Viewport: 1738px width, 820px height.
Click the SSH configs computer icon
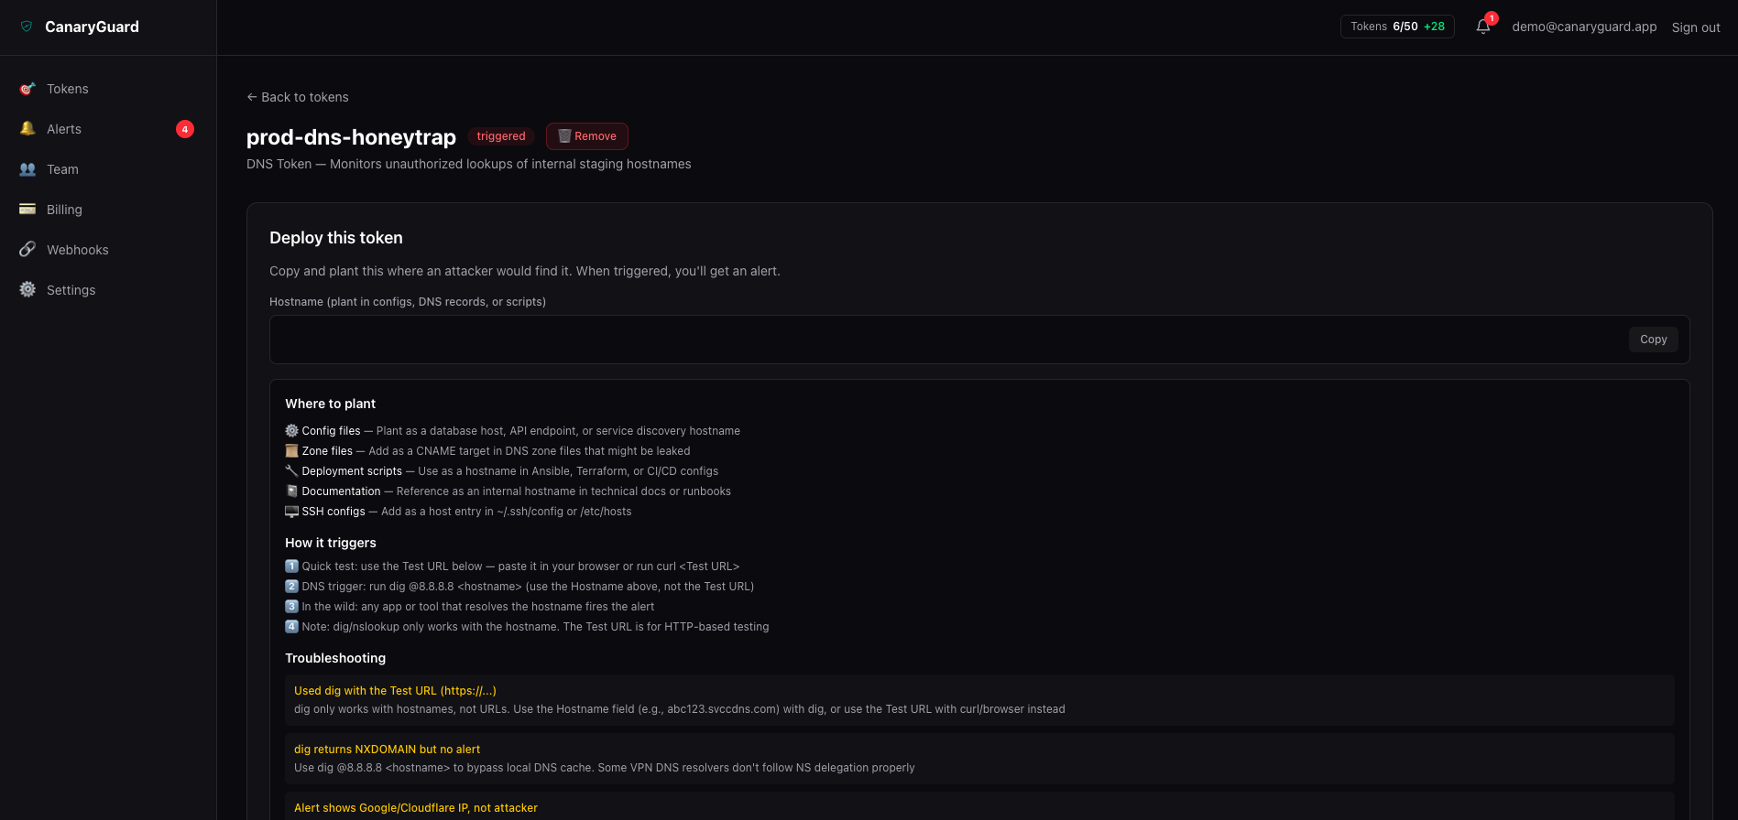click(x=291, y=511)
